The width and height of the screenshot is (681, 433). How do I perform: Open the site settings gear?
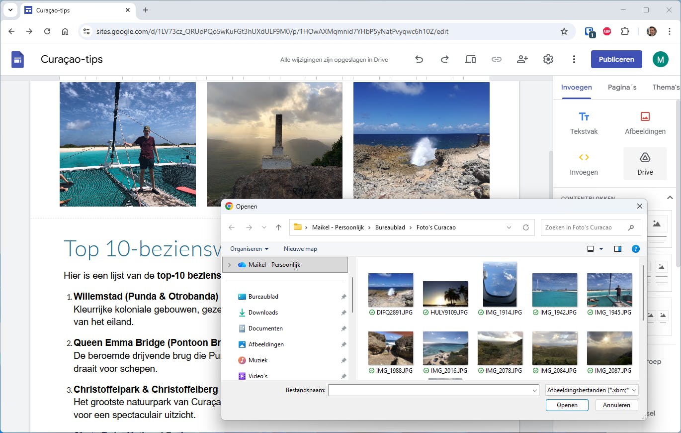tap(548, 59)
